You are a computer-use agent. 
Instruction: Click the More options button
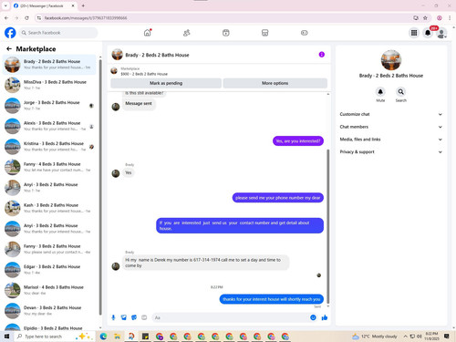275,83
